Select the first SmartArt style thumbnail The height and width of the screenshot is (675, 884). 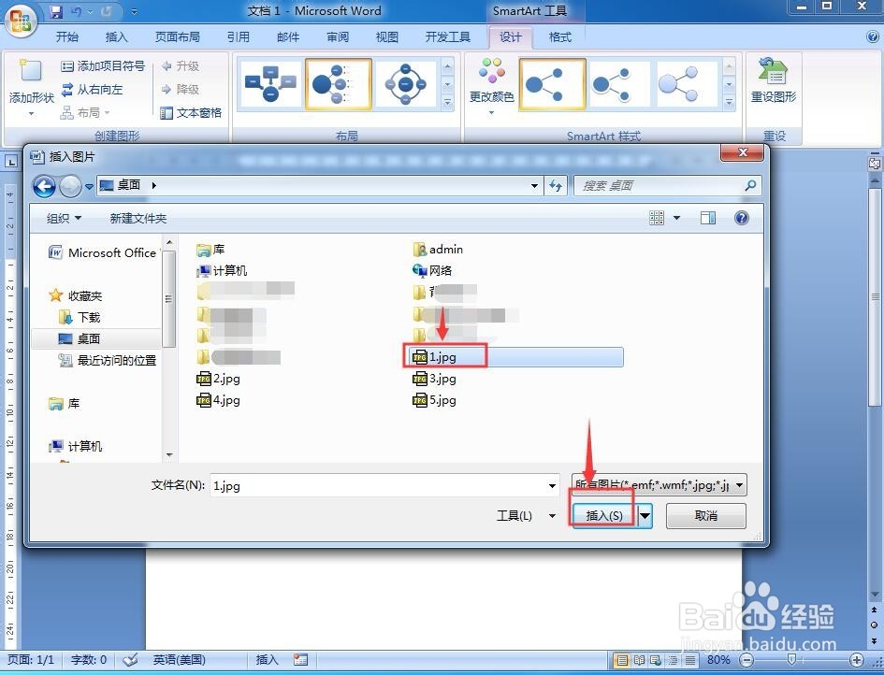coord(552,84)
